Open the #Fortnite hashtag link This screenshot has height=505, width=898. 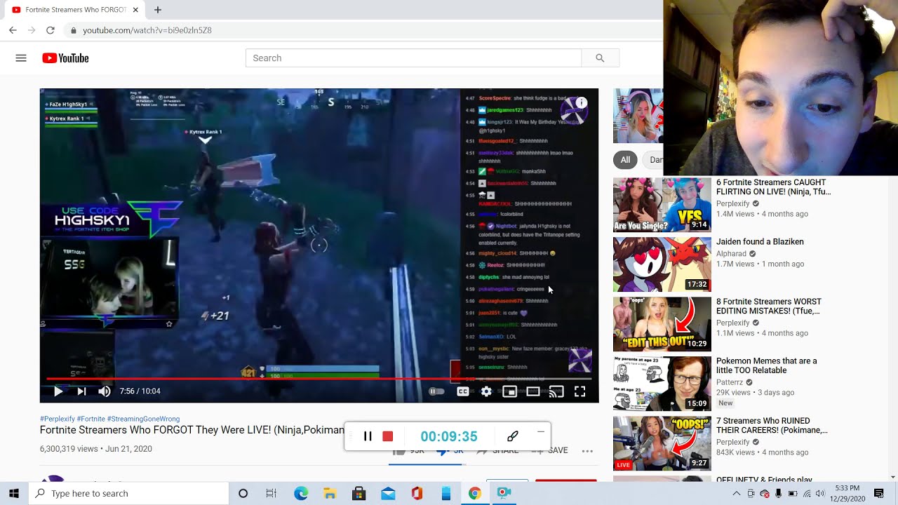(91, 419)
